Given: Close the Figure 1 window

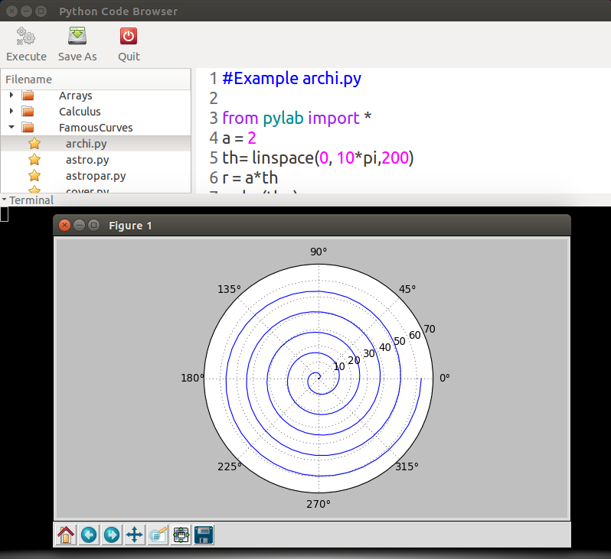Looking at the screenshot, I should (x=65, y=226).
